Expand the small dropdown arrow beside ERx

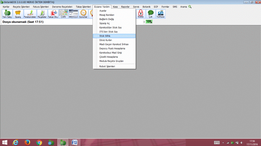[x=144, y=22]
